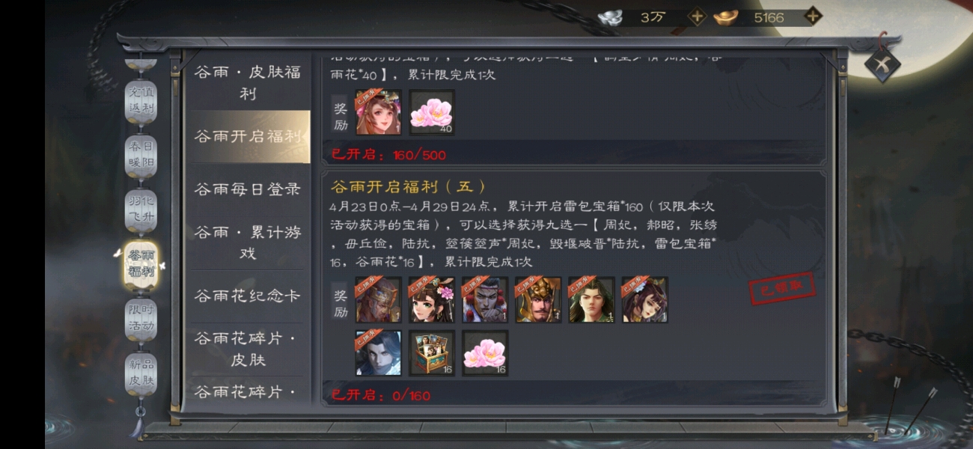The width and height of the screenshot is (973, 449).
Task: Select 谷雨每日登录 menu entry
Action: point(247,189)
